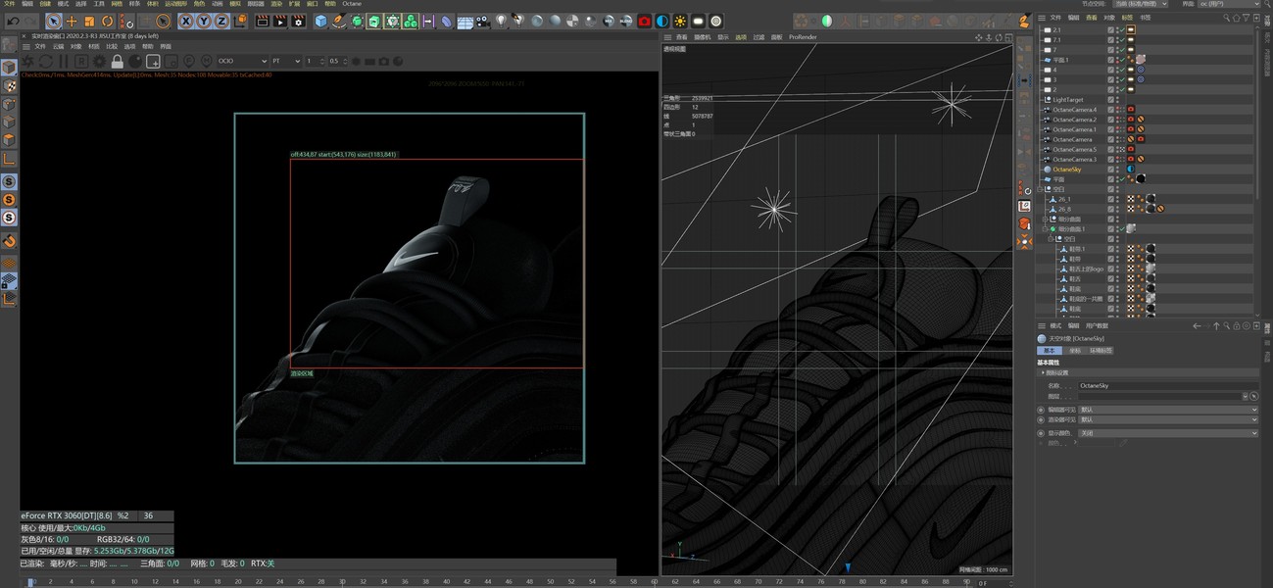Click attribute manager back arrow
This screenshot has width=1273, height=588.
pos(1197,325)
